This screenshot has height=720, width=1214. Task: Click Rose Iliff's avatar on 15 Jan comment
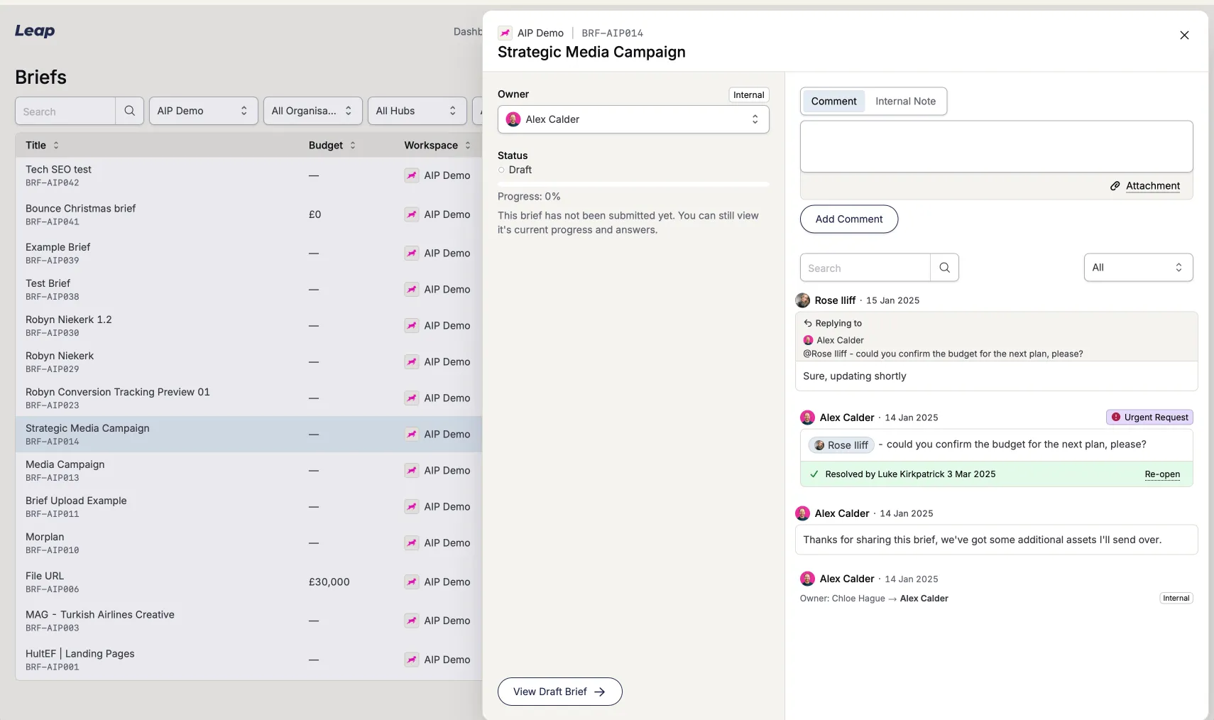[803, 300]
